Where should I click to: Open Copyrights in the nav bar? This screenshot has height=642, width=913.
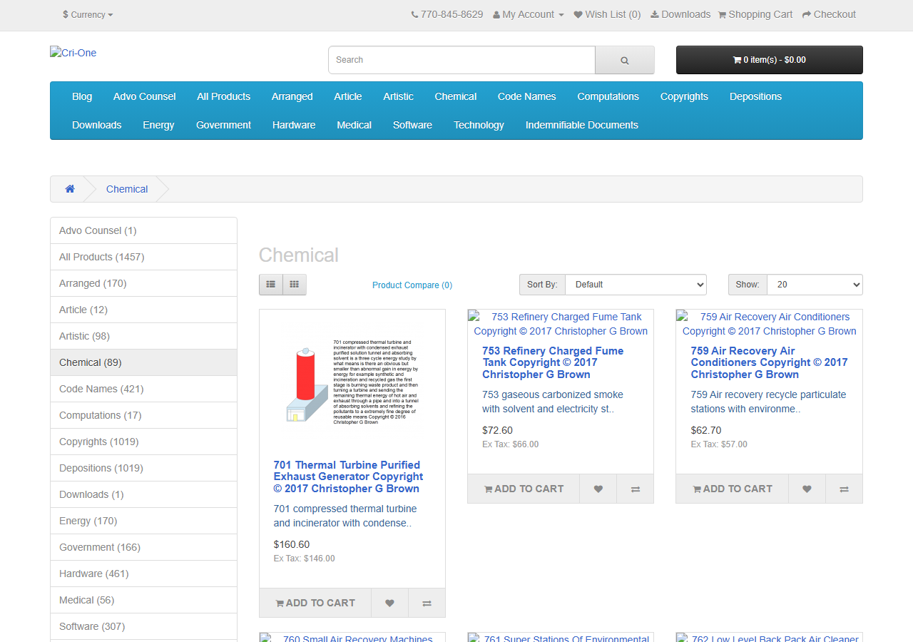[684, 96]
